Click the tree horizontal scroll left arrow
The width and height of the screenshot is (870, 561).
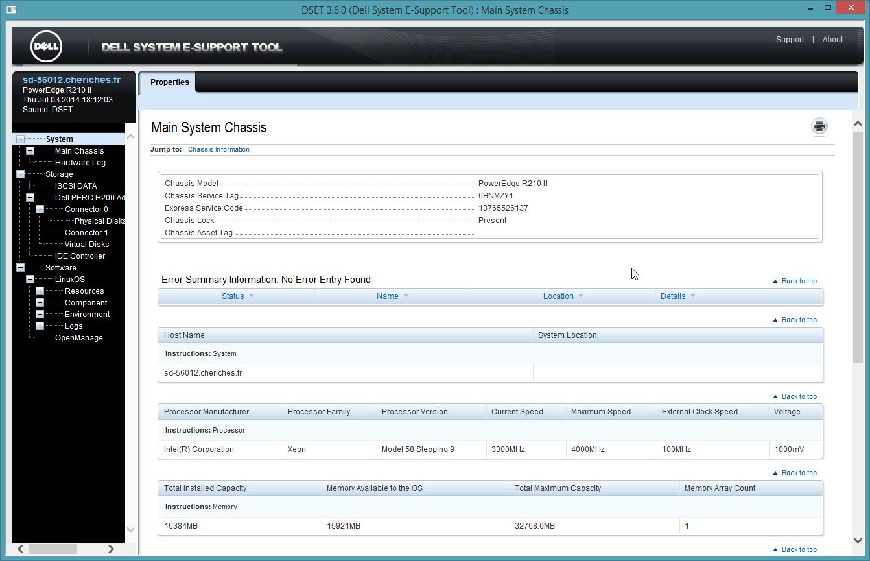21,549
